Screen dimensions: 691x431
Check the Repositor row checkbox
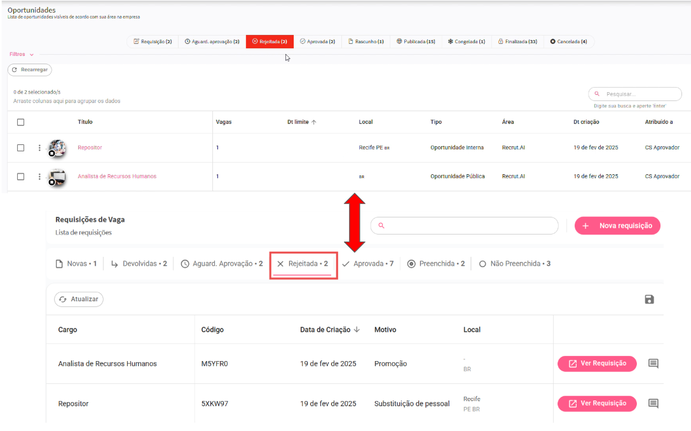pos(20,148)
